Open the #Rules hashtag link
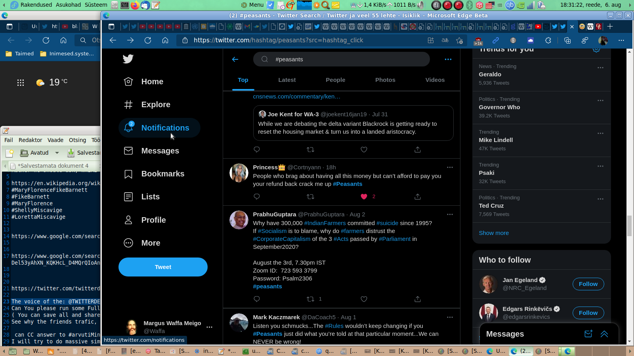Screen dimensions: 634x356 click(x=334, y=326)
